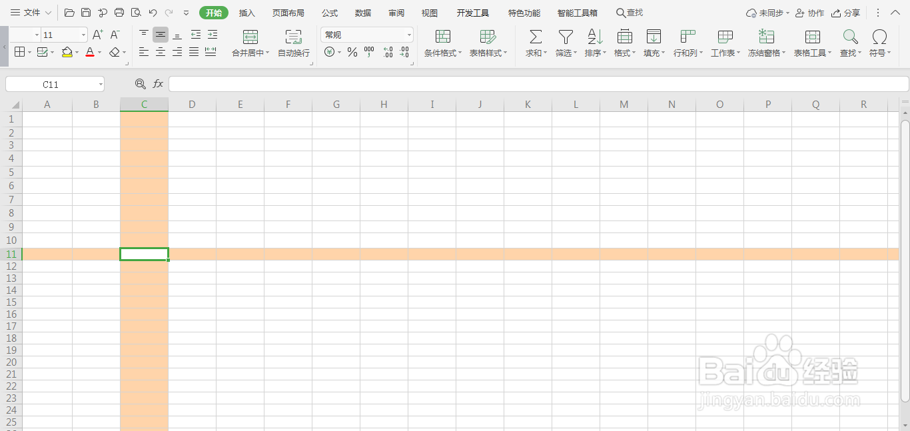Click the fx insert function icon
The height and width of the screenshot is (431, 910).
158,84
